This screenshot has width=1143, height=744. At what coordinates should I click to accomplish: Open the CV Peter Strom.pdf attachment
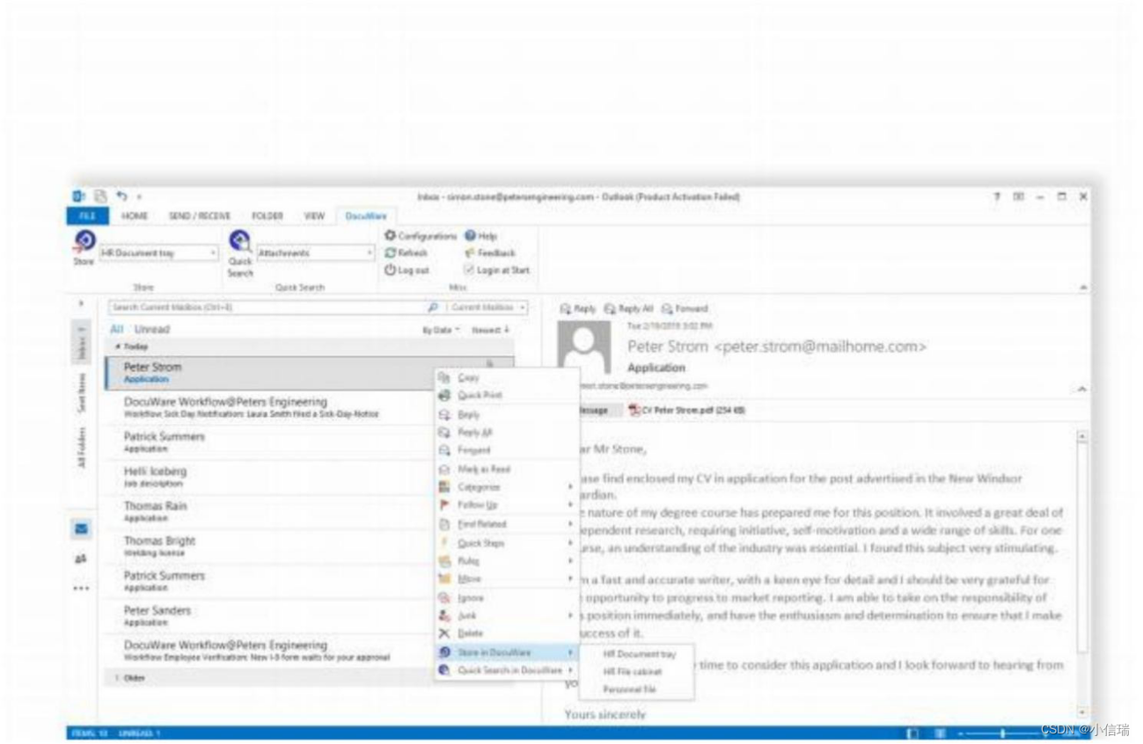[x=686, y=410]
